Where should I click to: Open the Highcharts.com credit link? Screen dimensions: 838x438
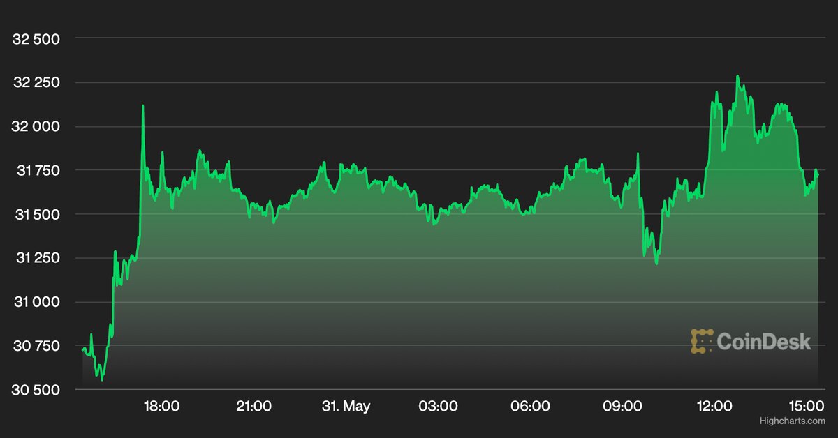pyautogui.click(x=792, y=421)
